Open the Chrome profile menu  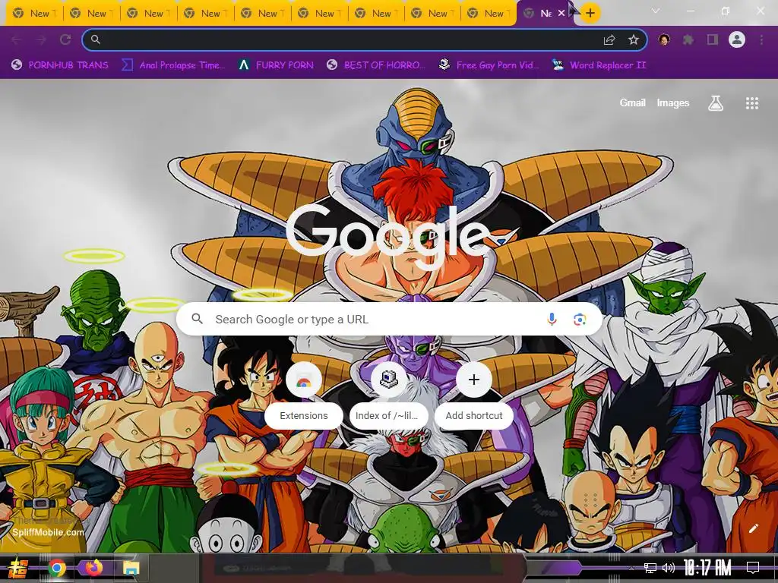[737, 39]
